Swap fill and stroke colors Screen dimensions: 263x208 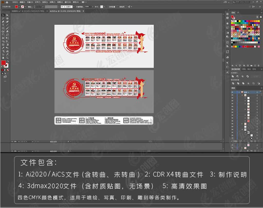pos(8,62)
